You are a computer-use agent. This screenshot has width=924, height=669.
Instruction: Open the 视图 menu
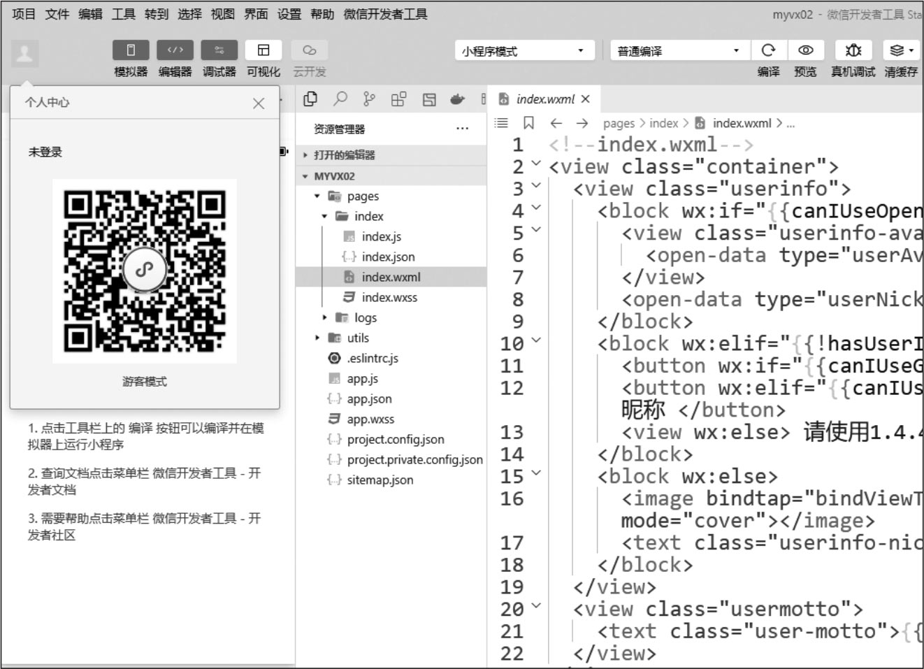pos(223,14)
